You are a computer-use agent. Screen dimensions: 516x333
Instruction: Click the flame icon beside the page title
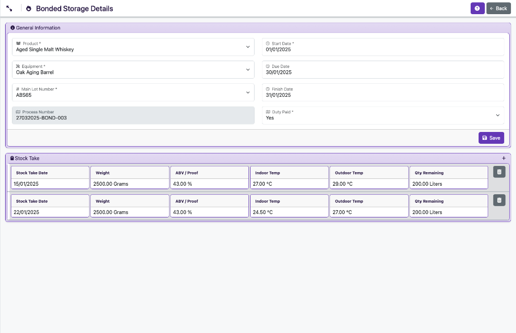tap(28, 8)
